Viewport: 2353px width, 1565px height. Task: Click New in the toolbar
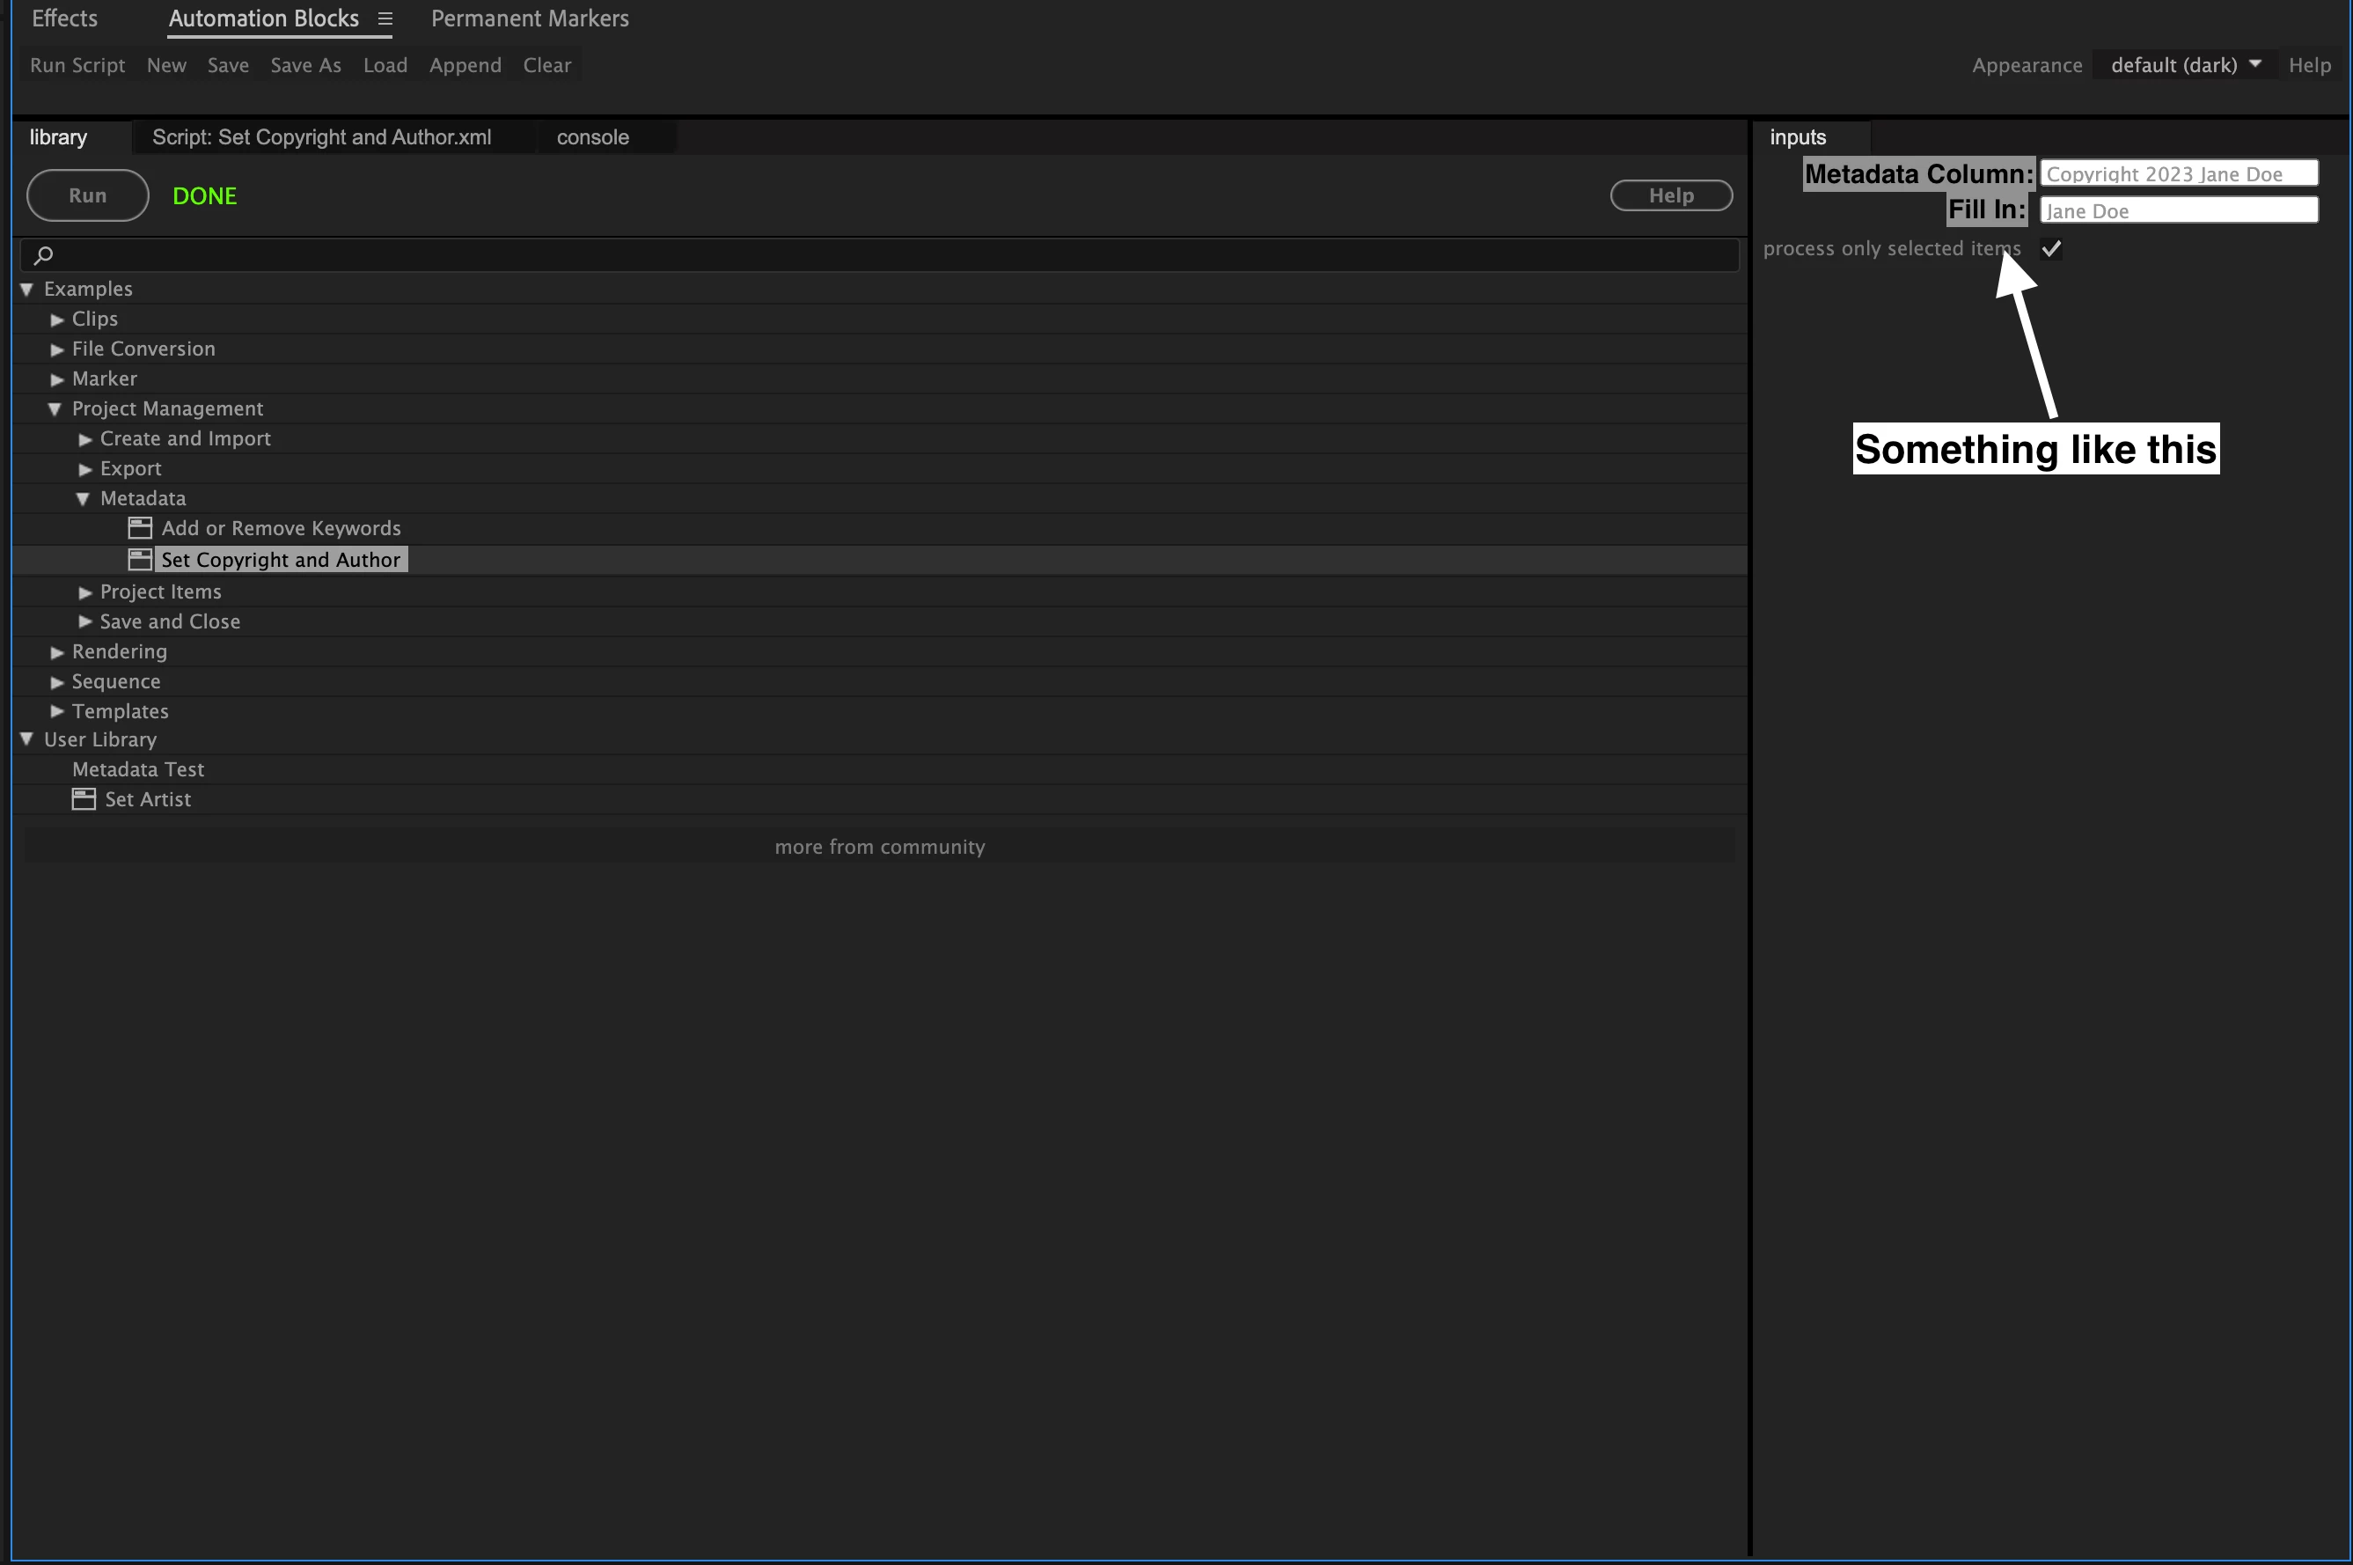pos(166,65)
